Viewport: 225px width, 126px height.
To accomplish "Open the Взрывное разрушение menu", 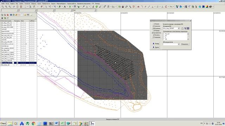I will click(84, 3).
